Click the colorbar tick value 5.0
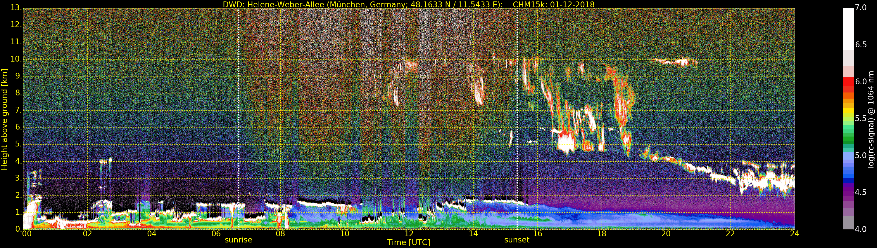The image size is (877, 248). pyautogui.click(x=861, y=155)
